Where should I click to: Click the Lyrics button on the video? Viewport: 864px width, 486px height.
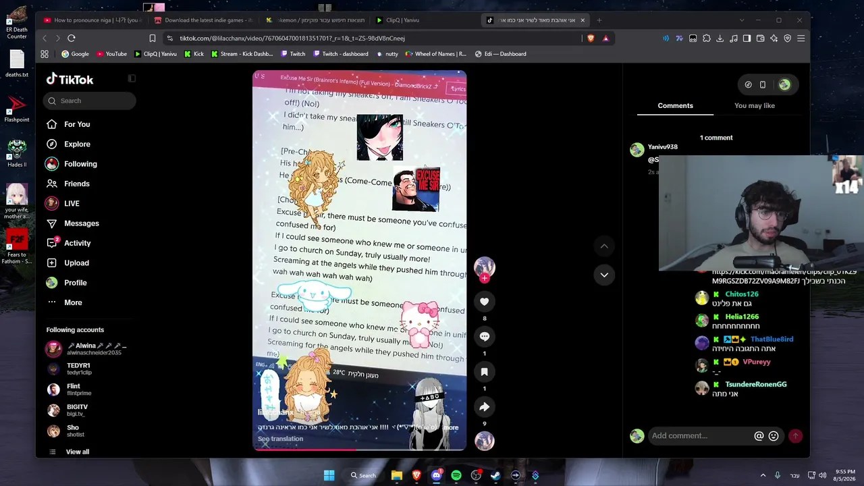pyautogui.click(x=458, y=88)
